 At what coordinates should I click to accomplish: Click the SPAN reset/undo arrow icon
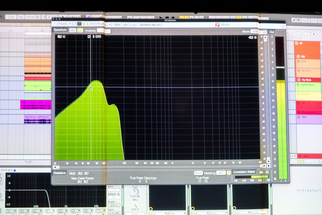tap(75, 24)
